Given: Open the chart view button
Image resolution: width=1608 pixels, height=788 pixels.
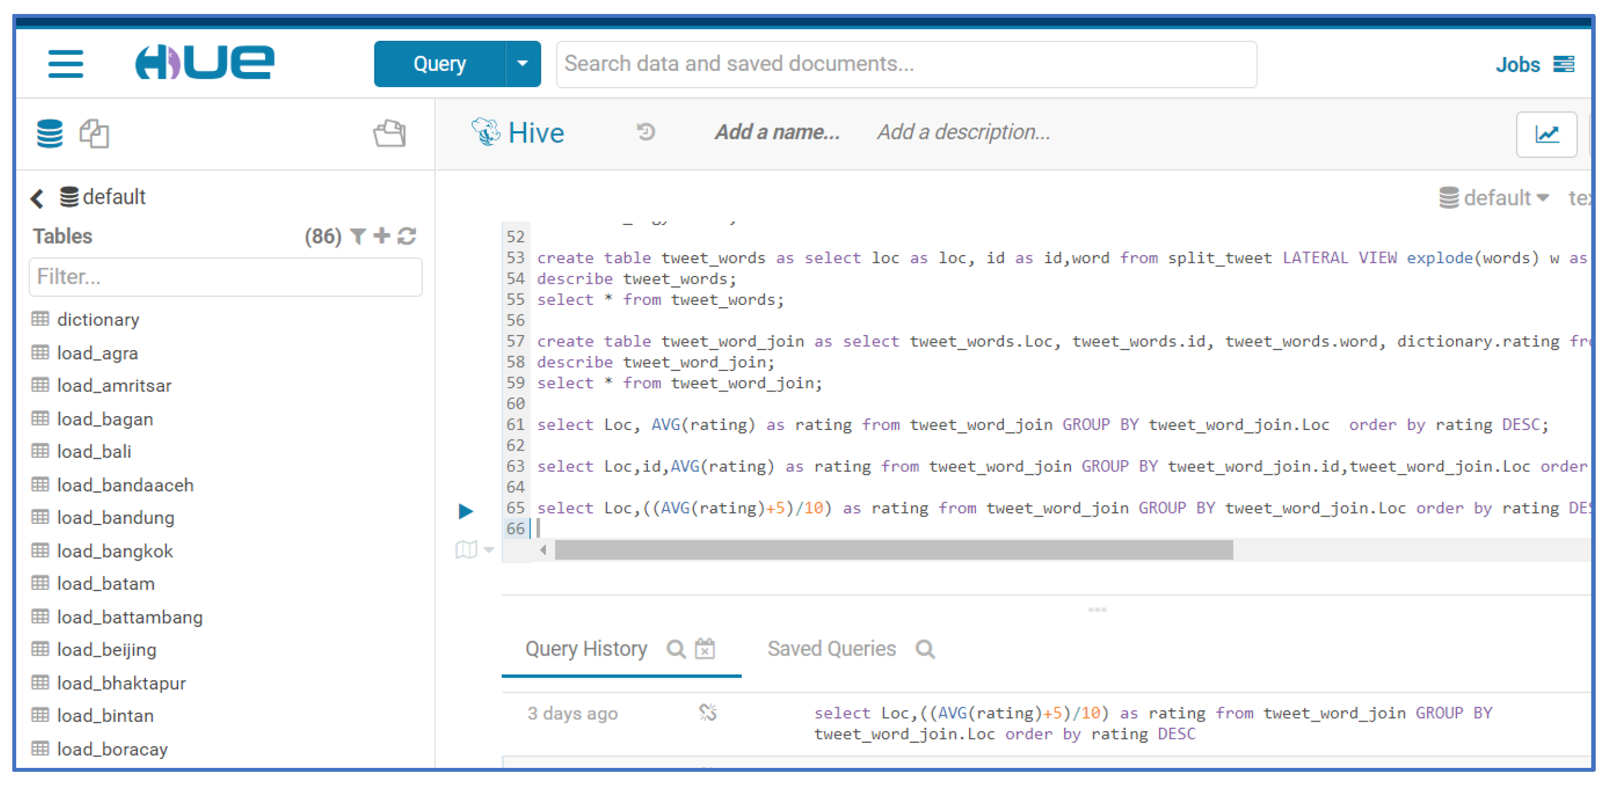Looking at the screenshot, I should coord(1547,133).
